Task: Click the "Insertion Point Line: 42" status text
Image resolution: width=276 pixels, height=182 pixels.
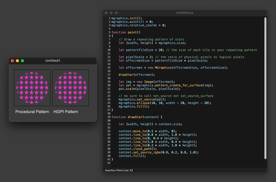Action: point(119,170)
